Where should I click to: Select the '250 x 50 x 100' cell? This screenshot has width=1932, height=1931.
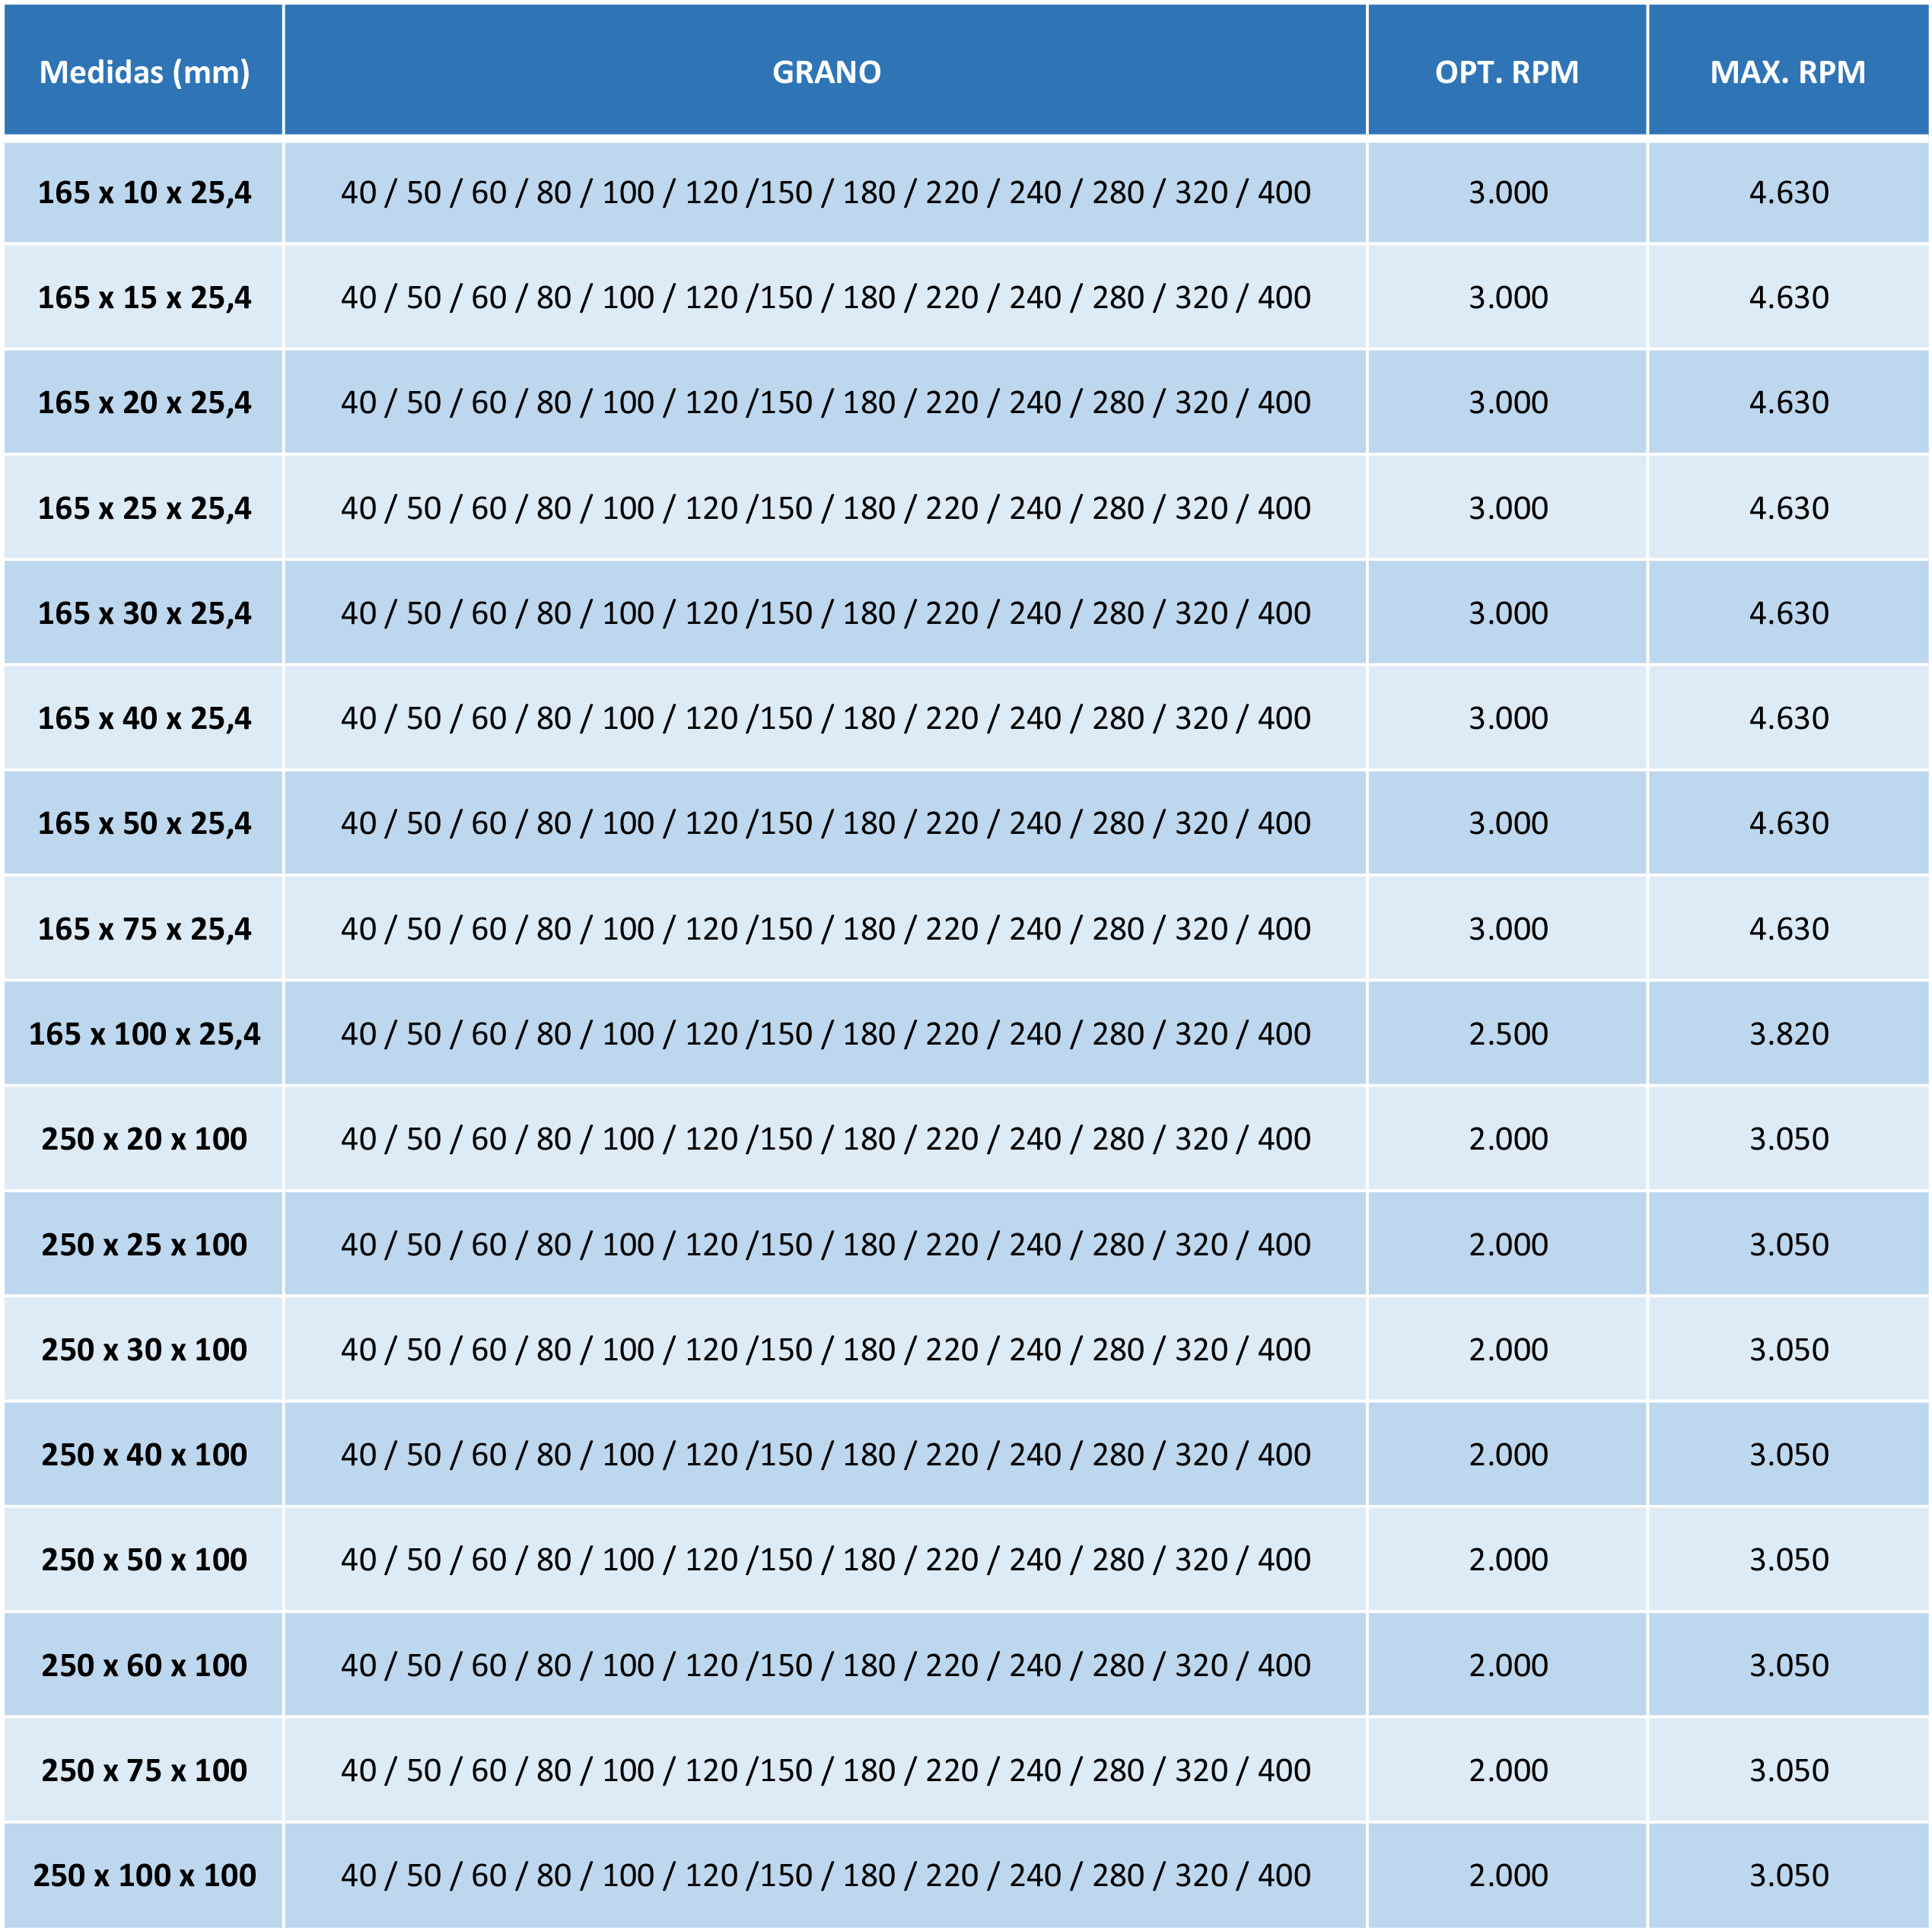[x=144, y=1560]
